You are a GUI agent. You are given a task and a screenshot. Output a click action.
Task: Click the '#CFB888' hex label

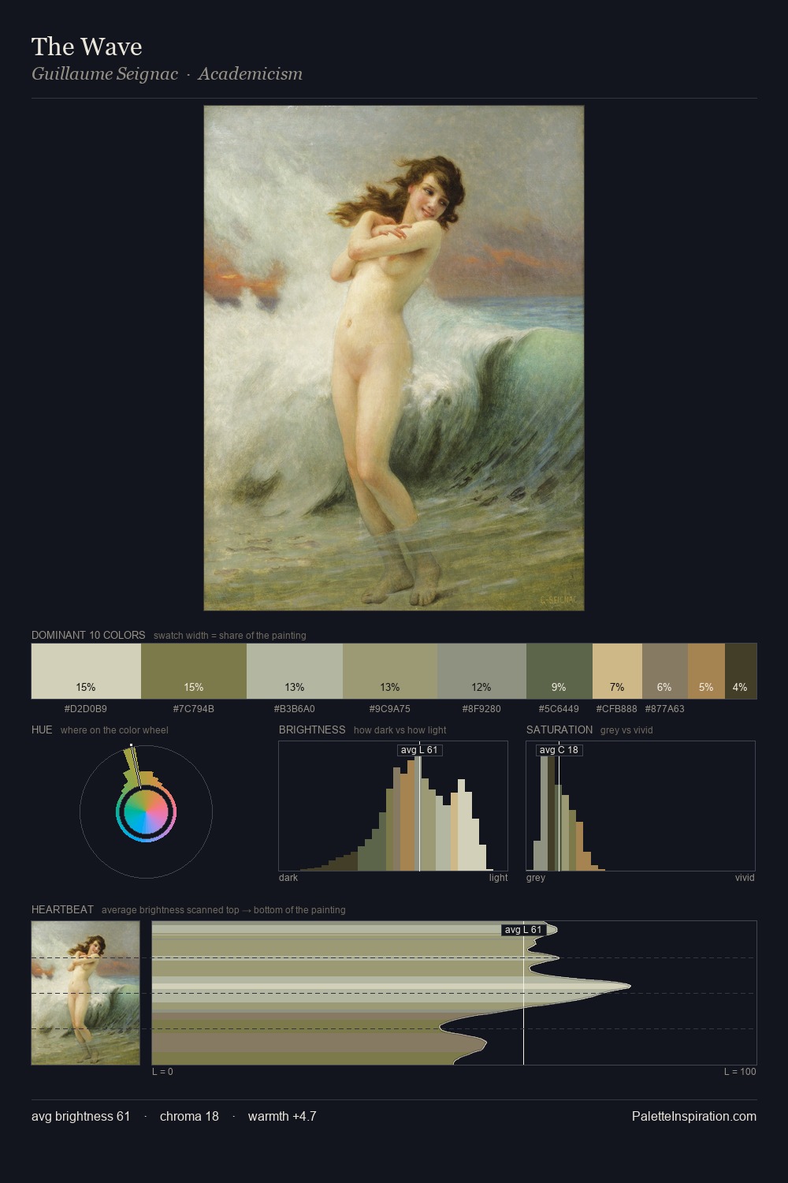click(x=617, y=709)
